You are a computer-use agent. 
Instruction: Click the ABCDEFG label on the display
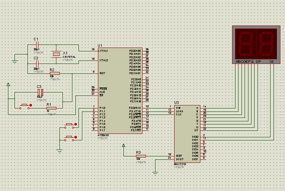point(245,62)
